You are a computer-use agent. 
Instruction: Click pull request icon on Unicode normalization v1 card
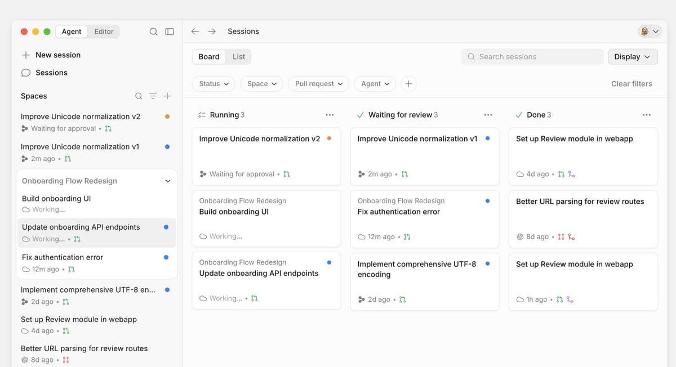(404, 174)
